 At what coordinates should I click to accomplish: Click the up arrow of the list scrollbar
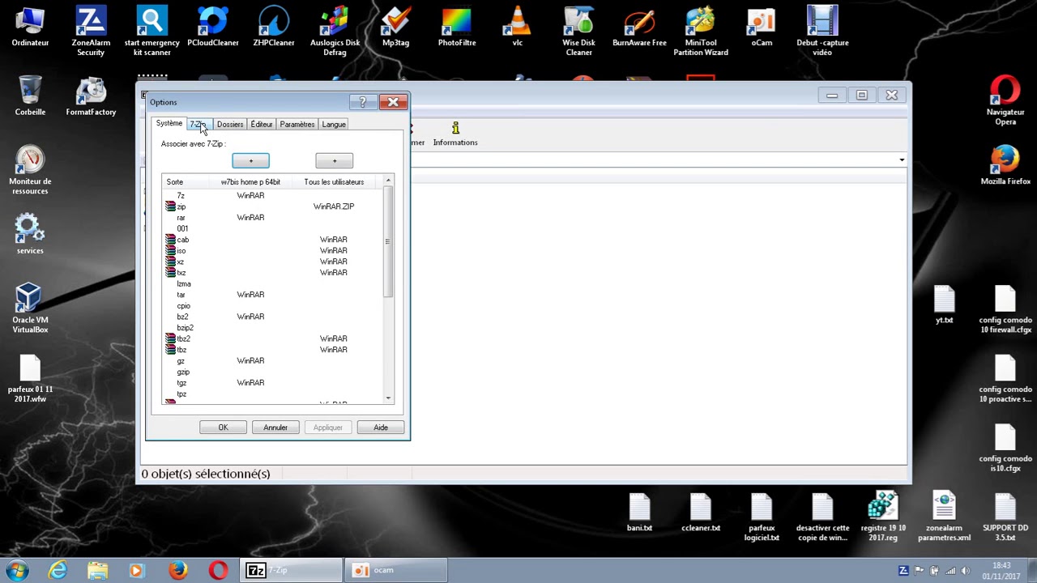388,181
